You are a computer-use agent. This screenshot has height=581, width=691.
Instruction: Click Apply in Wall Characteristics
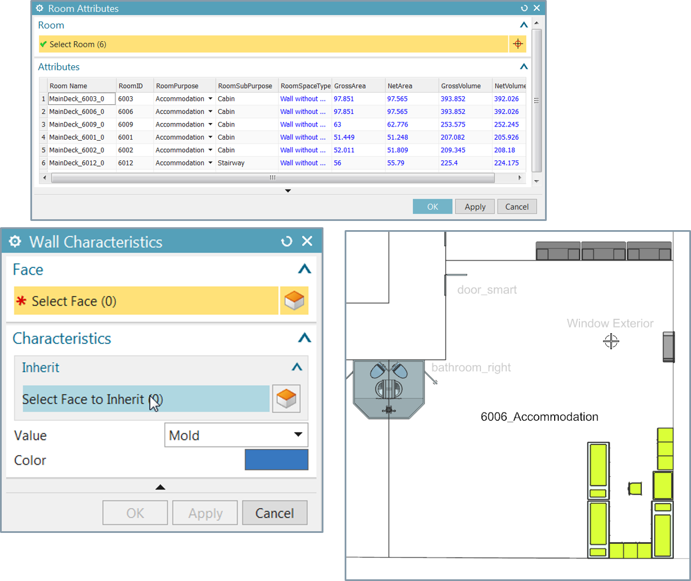204,512
